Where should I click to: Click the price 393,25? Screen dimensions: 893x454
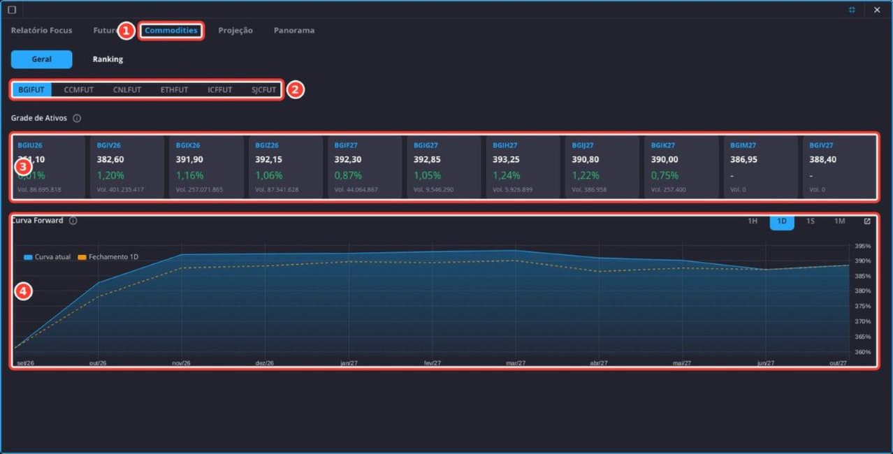[x=505, y=159]
